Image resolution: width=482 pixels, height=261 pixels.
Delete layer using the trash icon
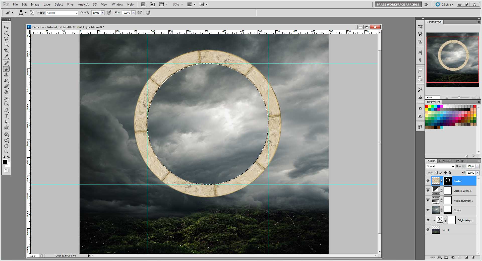click(x=473, y=257)
